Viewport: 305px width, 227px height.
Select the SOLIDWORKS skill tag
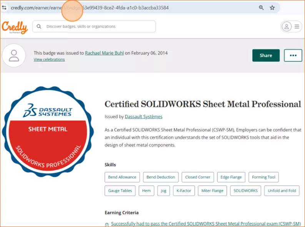[x=245, y=191]
